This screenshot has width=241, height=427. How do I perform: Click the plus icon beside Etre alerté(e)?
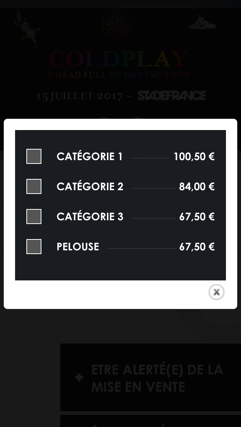click(79, 377)
